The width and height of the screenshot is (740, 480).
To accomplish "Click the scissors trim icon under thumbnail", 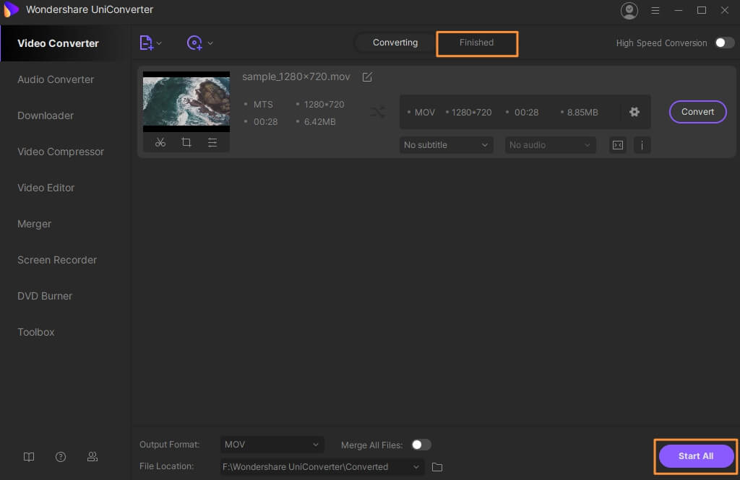I will [x=160, y=142].
